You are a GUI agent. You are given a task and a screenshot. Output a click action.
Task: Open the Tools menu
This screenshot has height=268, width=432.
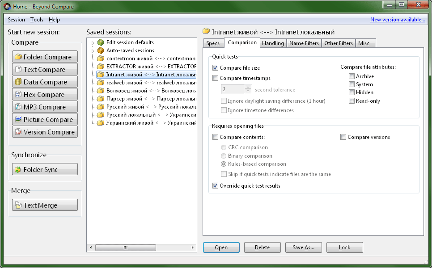pyautogui.click(x=37, y=20)
